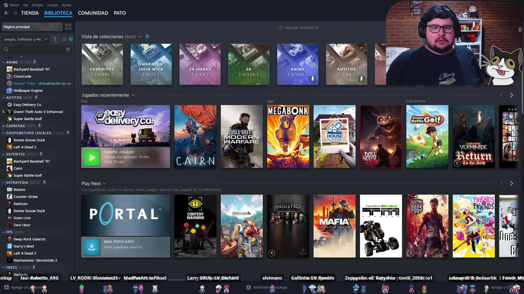Select the House Flipper 2 cover

(334, 136)
